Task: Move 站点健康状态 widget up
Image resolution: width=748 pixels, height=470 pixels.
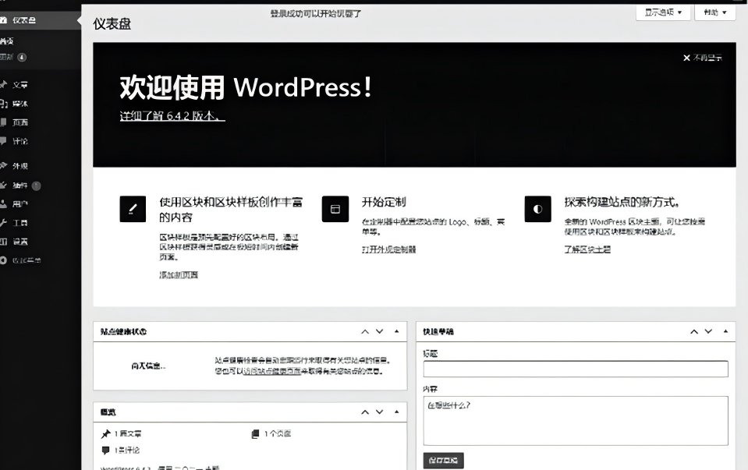Action: pos(365,331)
